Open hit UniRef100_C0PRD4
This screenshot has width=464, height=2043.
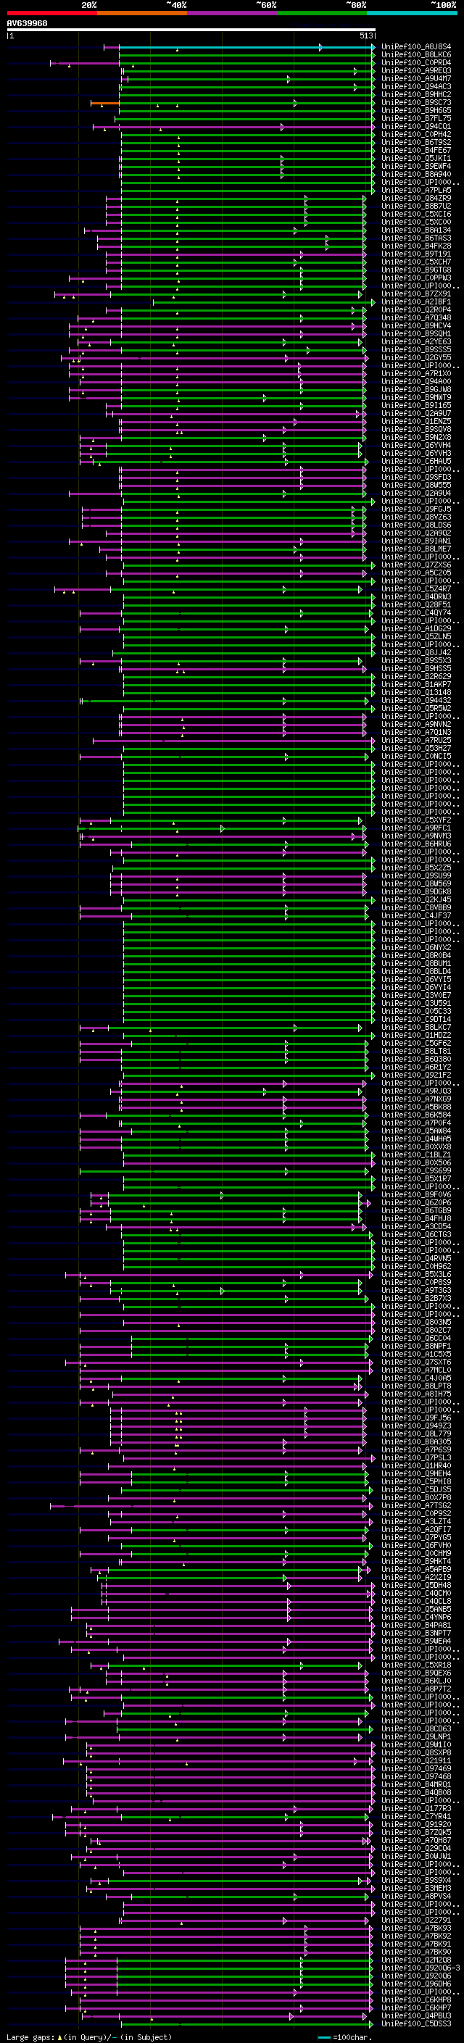[415, 62]
